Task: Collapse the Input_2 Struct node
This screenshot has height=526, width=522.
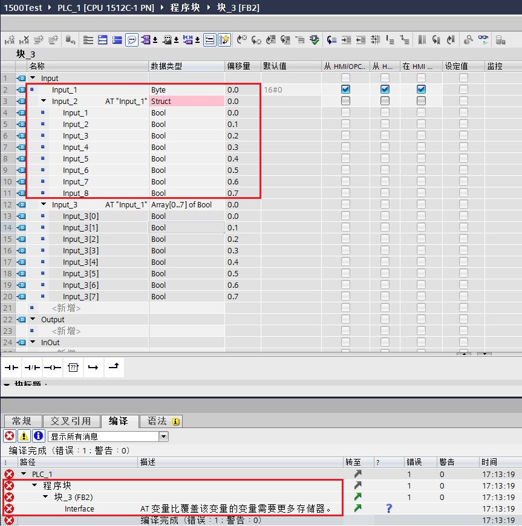Action: coord(44,100)
